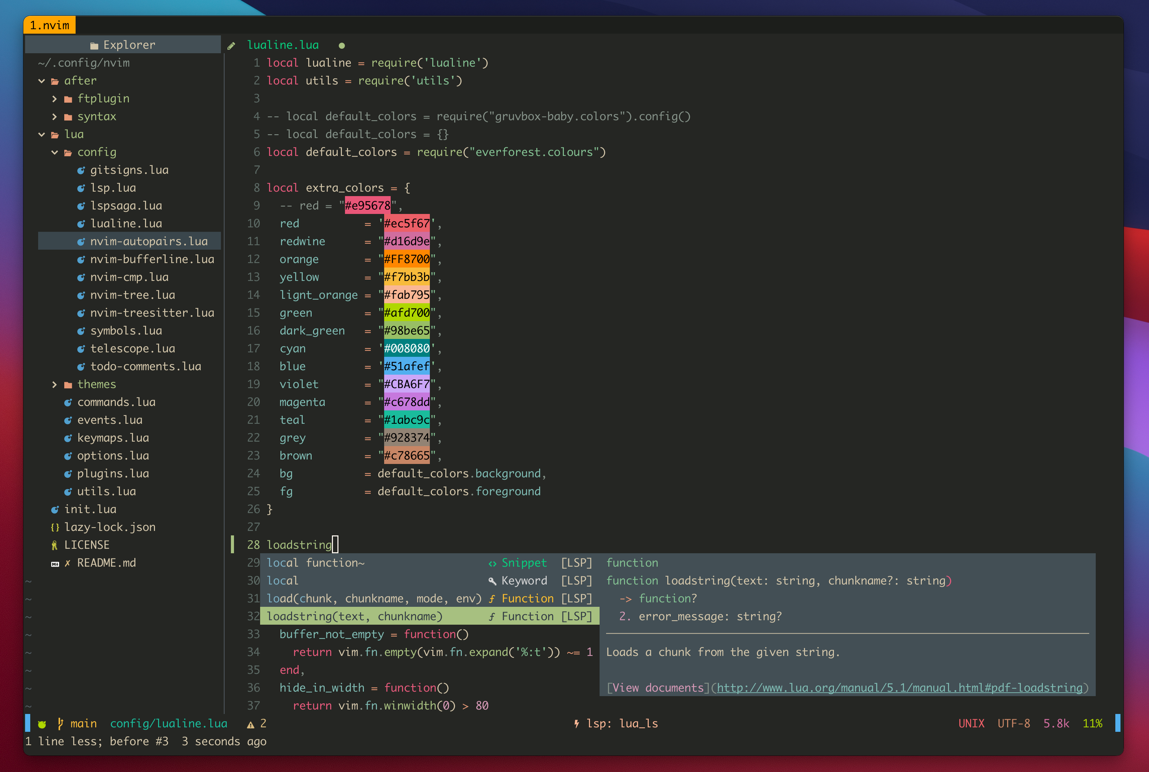Collapse the lua folder chevron
Viewport: 1149px width, 772px height.
[42, 134]
